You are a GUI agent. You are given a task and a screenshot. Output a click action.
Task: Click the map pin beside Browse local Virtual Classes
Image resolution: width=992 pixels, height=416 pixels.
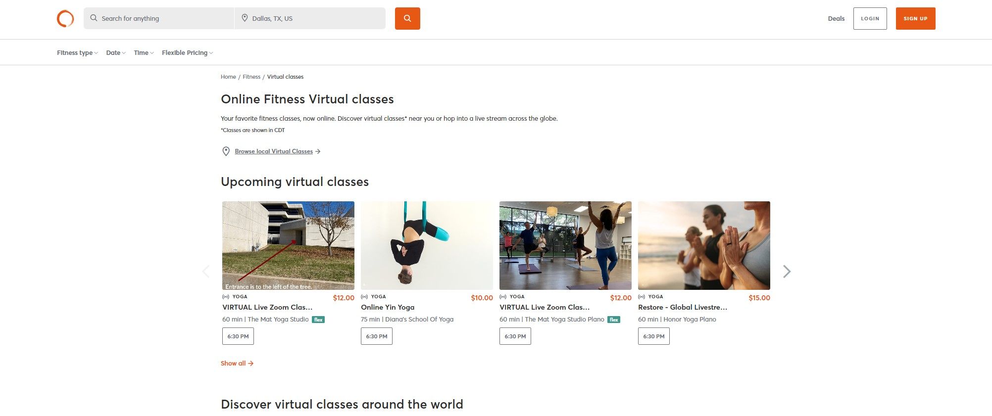226,151
